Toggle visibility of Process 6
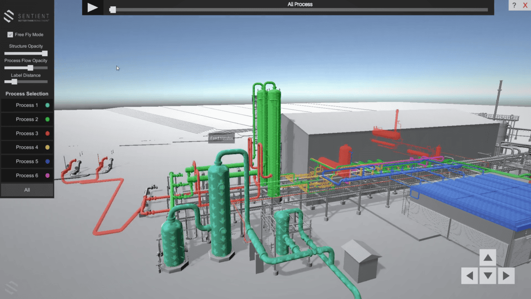This screenshot has height=299, width=531. pyautogui.click(x=27, y=175)
